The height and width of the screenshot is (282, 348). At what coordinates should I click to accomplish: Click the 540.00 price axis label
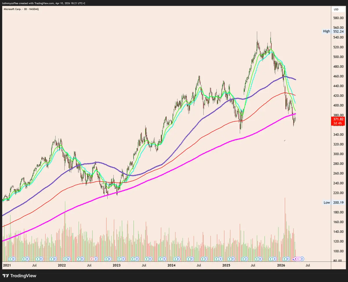(x=339, y=37)
